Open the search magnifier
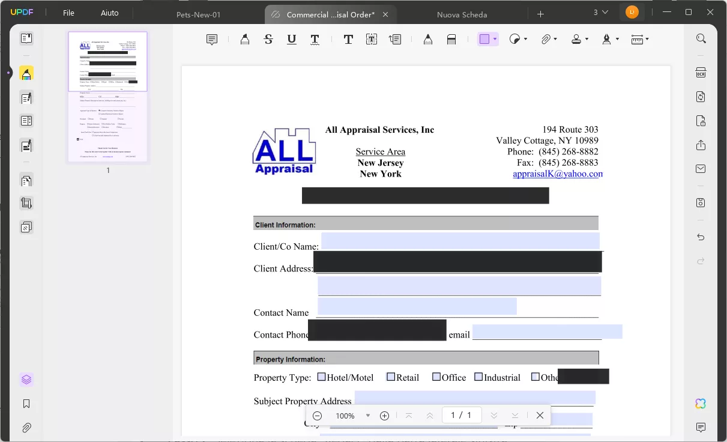 (x=701, y=38)
